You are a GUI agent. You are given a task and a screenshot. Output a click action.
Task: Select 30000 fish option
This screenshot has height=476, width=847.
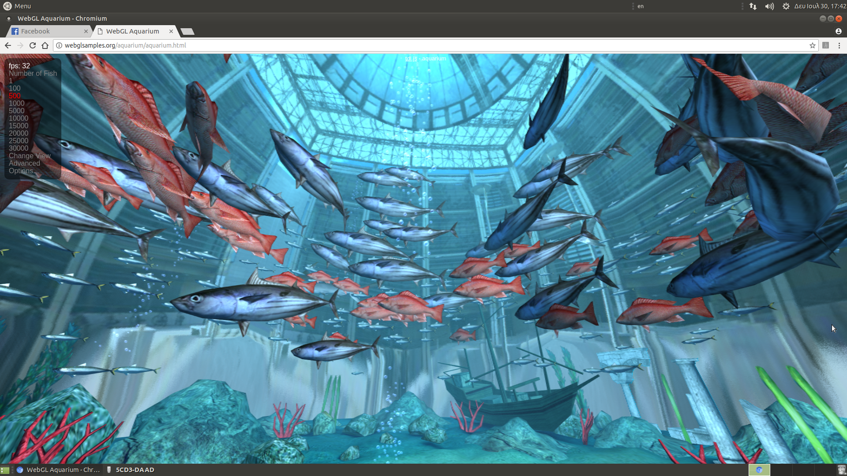click(x=19, y=148)
